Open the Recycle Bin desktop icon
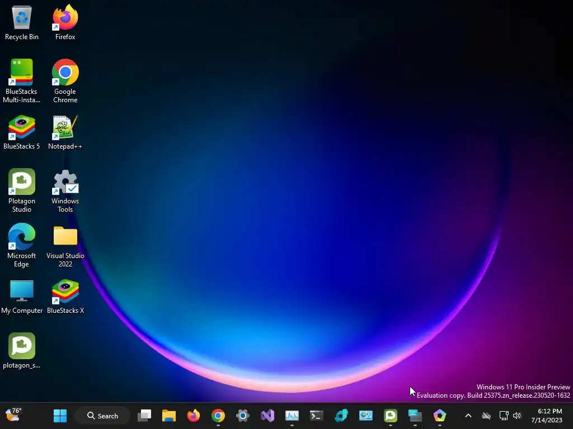The image size is (573, 429). [x=22, y=22]
